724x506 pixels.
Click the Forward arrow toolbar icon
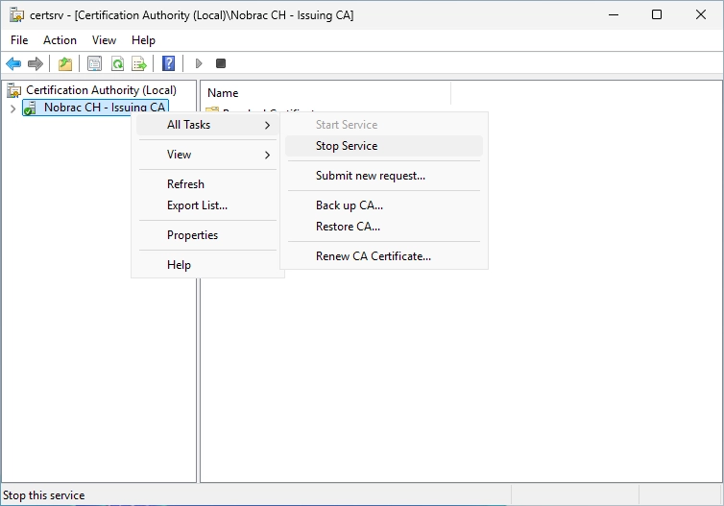36,63
